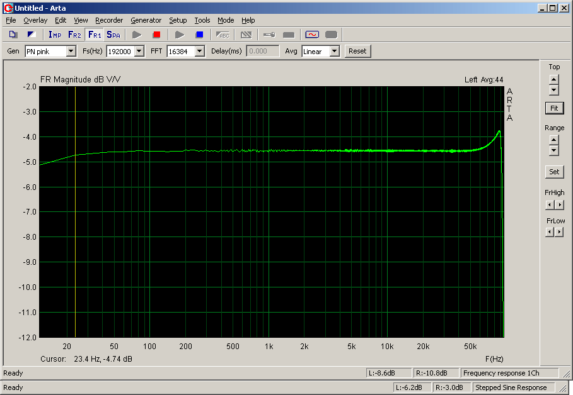Screen dimensions: 573x395
Task: Click the new document toolbar icon
Action: [x=13, y=35]
